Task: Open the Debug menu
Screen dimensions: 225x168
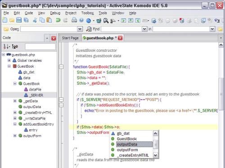Action: click(55, 13)
